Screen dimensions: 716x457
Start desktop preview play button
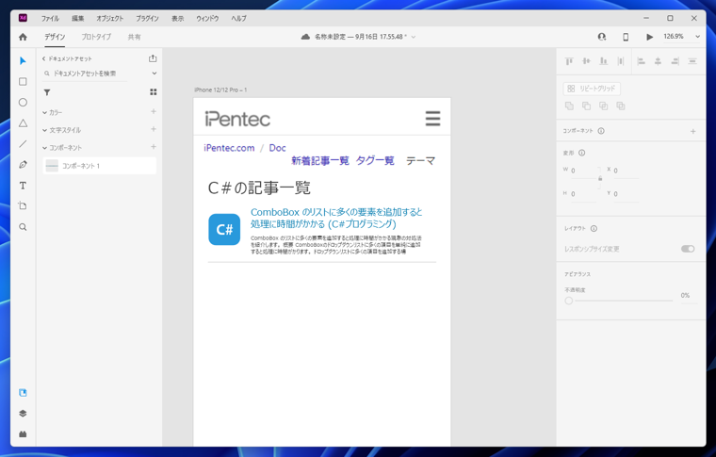point(649,37)
